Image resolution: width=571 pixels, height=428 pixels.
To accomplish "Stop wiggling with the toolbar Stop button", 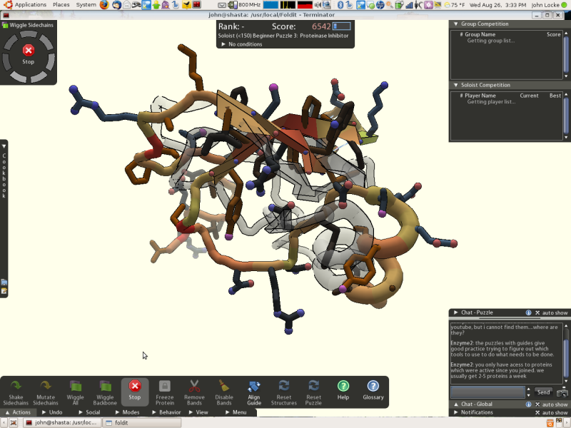I will [x=135, y=392].
